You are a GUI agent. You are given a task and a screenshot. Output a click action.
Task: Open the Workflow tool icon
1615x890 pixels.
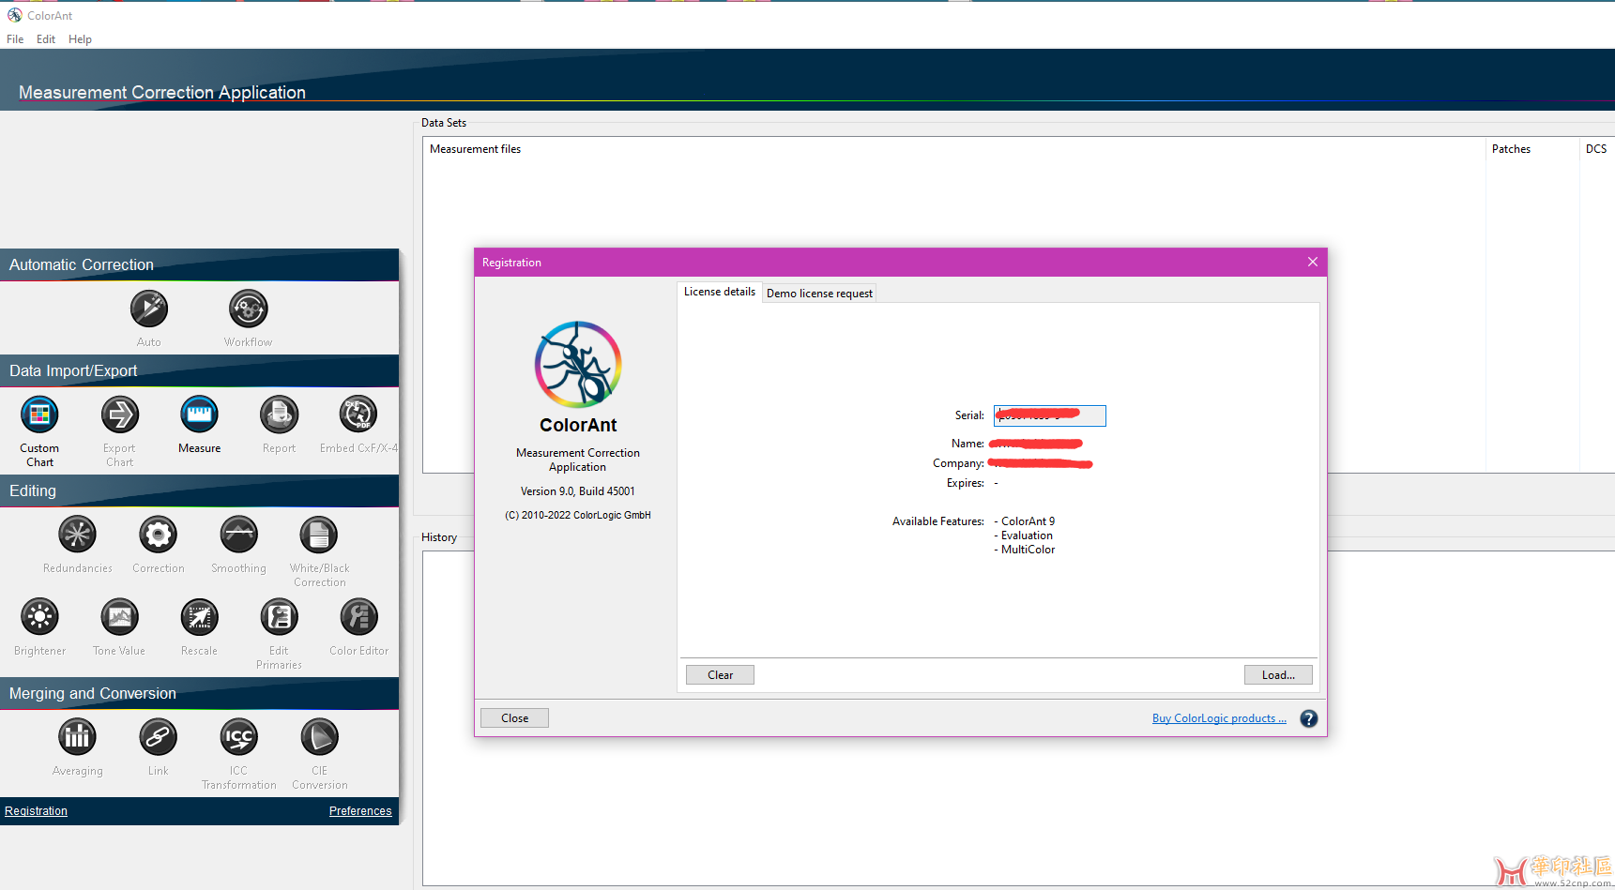click(248, 309)
